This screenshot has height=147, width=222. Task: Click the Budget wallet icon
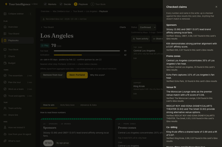[5, 63]
